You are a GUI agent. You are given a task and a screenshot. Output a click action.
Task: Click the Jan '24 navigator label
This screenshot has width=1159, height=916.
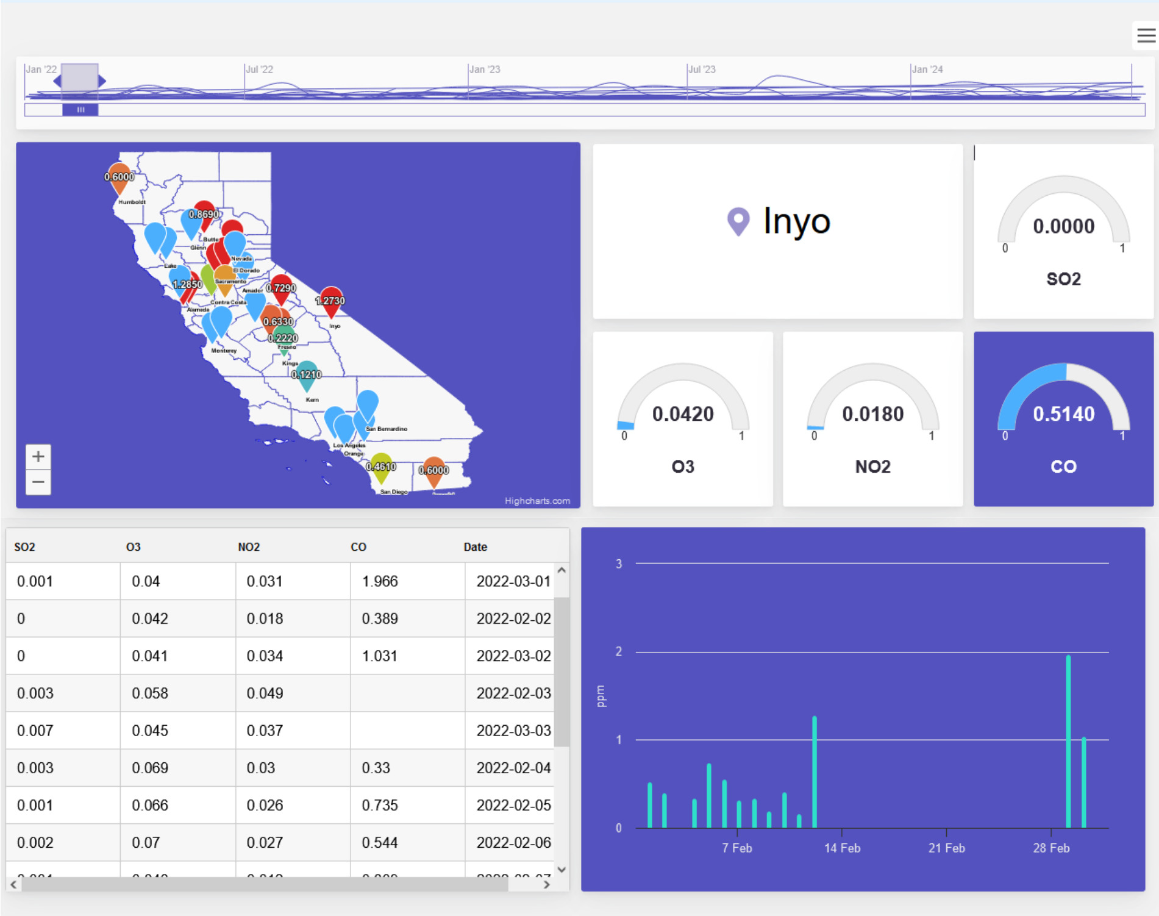(927, 70)
